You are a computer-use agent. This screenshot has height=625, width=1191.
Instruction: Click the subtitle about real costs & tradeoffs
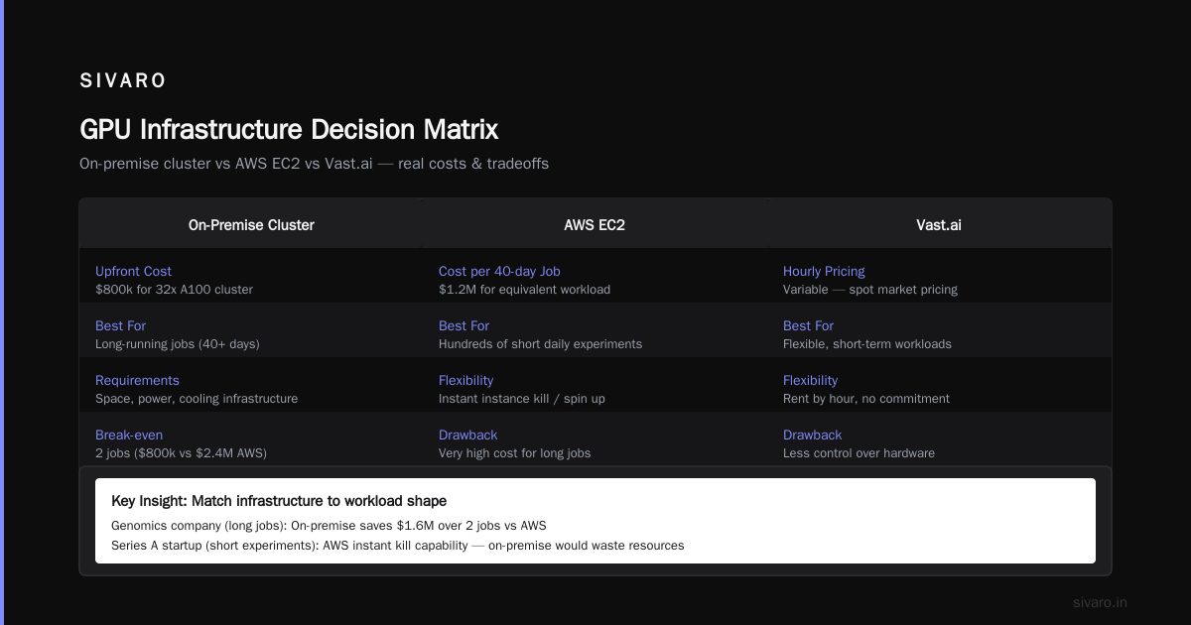tap(314, 164)
